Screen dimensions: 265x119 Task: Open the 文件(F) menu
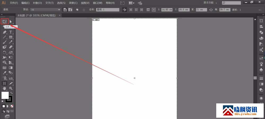pos(14,3)
